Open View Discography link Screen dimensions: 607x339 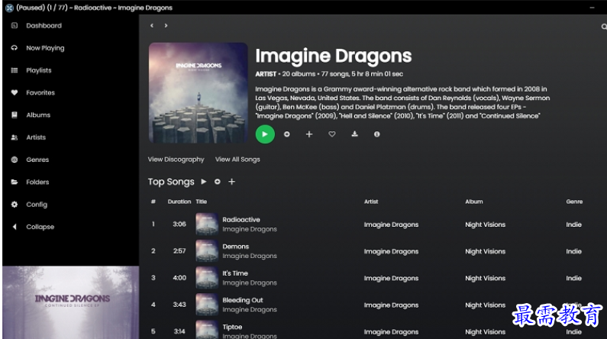pos(176,160)
